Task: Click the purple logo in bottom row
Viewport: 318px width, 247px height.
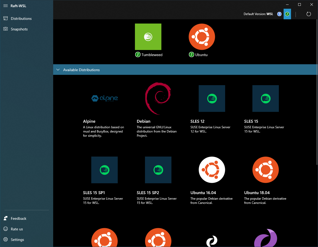Action: (266, 238)
